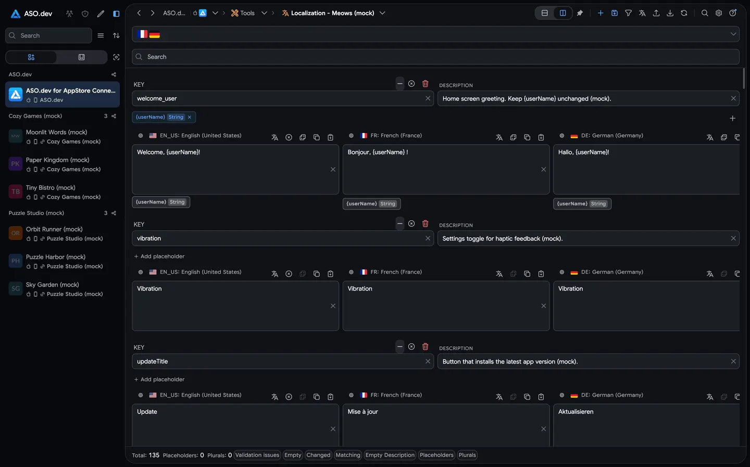Viewport: 750px width, 467px height.
Task: Click the shield icon in the sidebar header
Action: (x=85, y=14)
